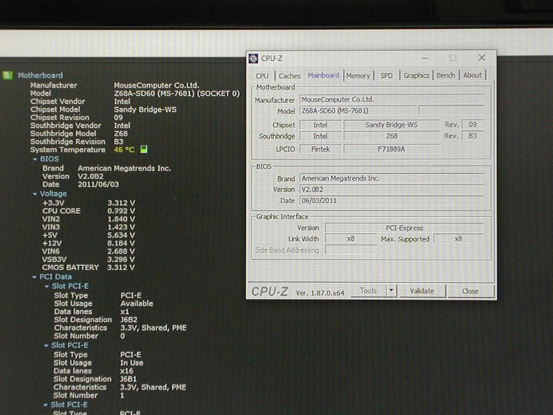
Task: Click the System Temperature 46 °C value
Action: click(124, 150)
